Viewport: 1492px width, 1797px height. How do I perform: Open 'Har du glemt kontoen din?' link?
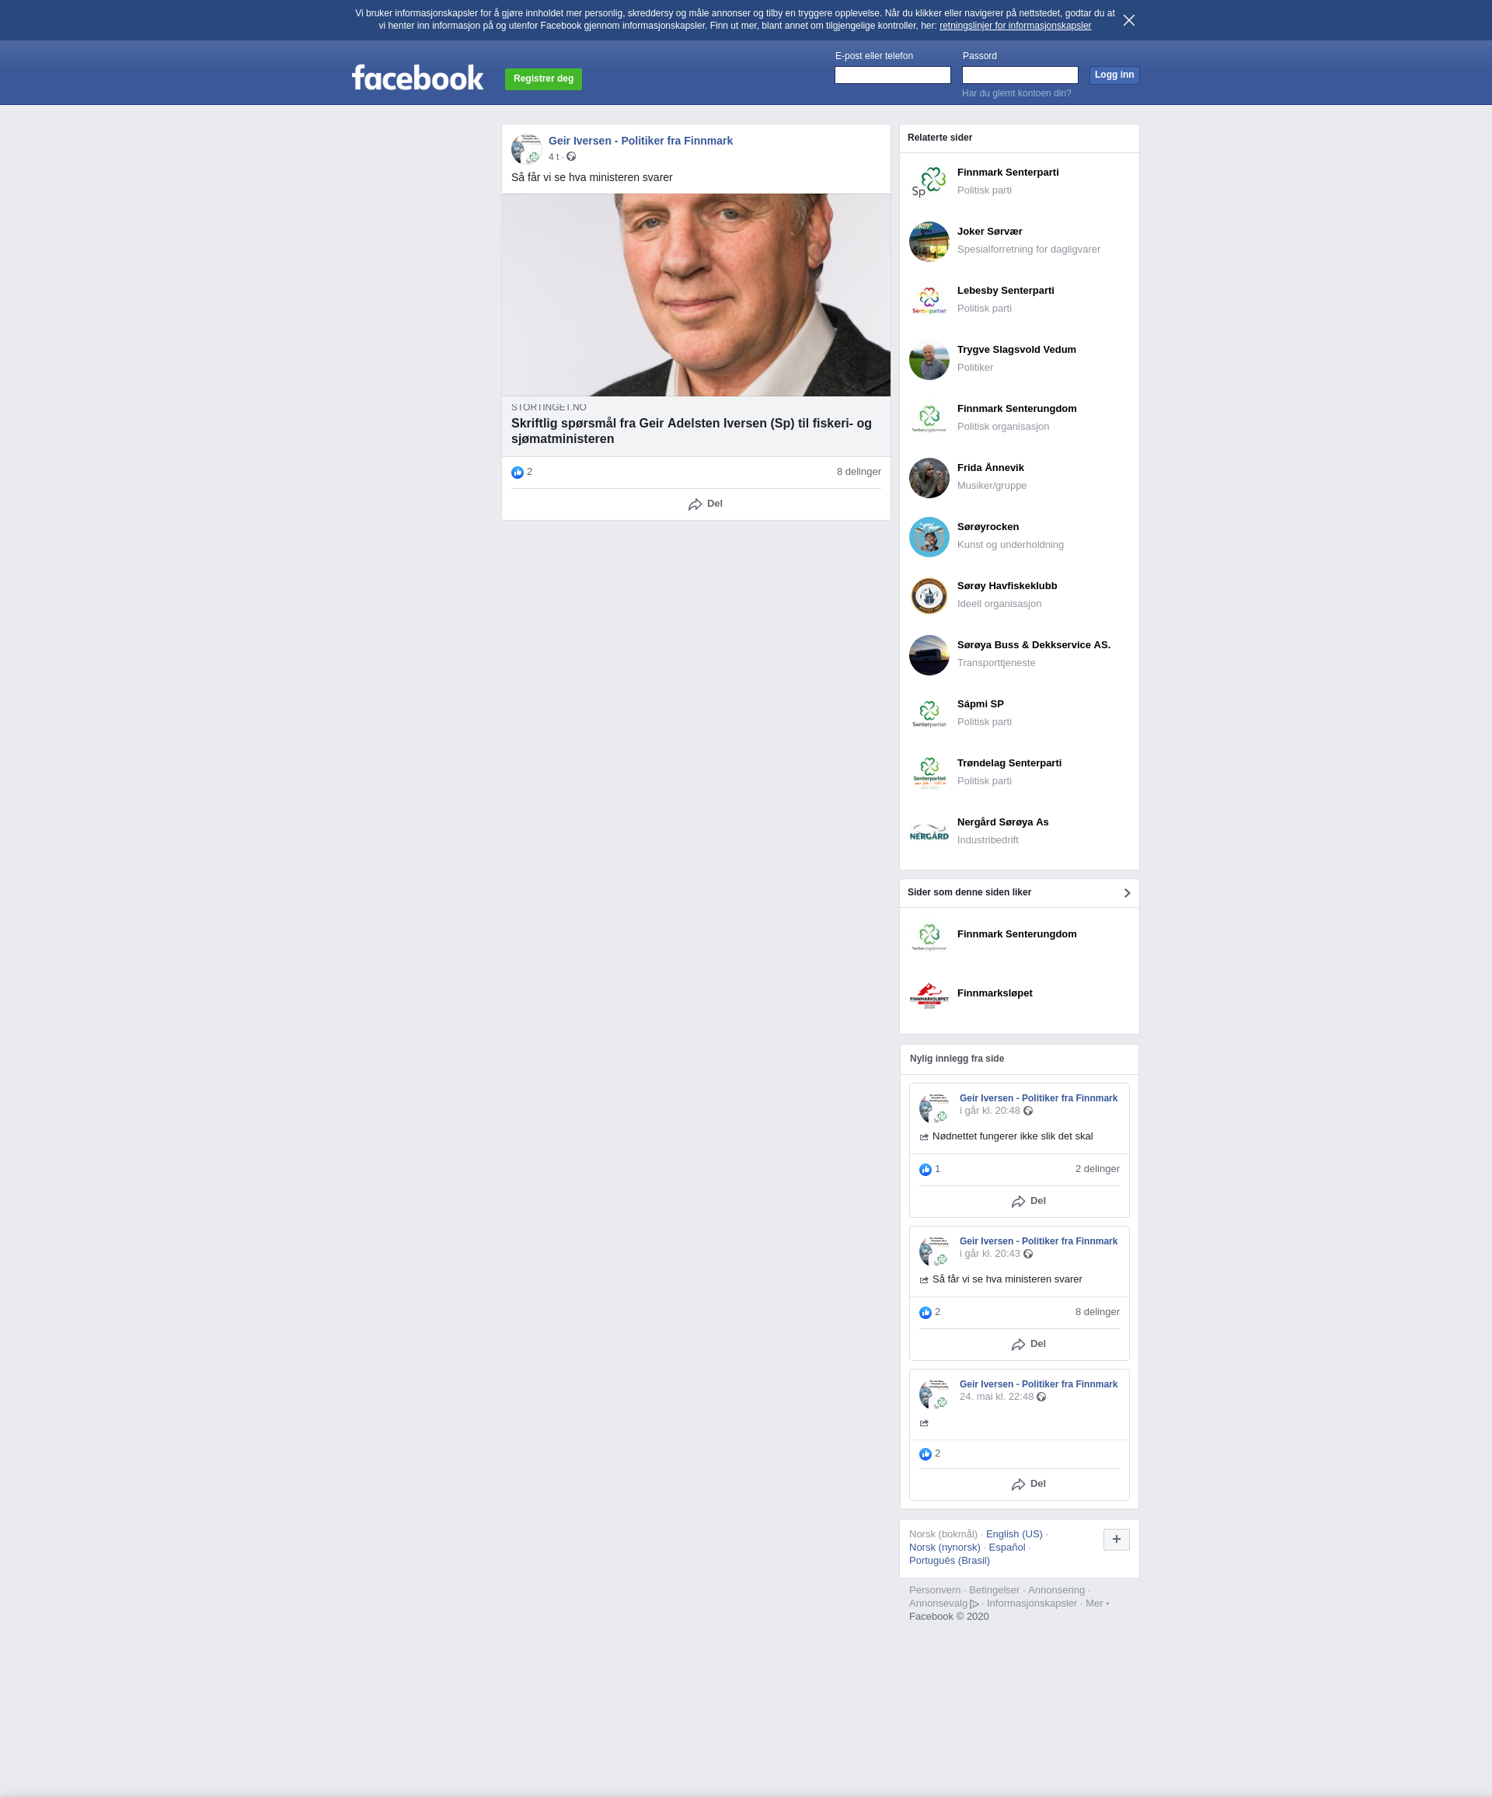pos(1016,93)
